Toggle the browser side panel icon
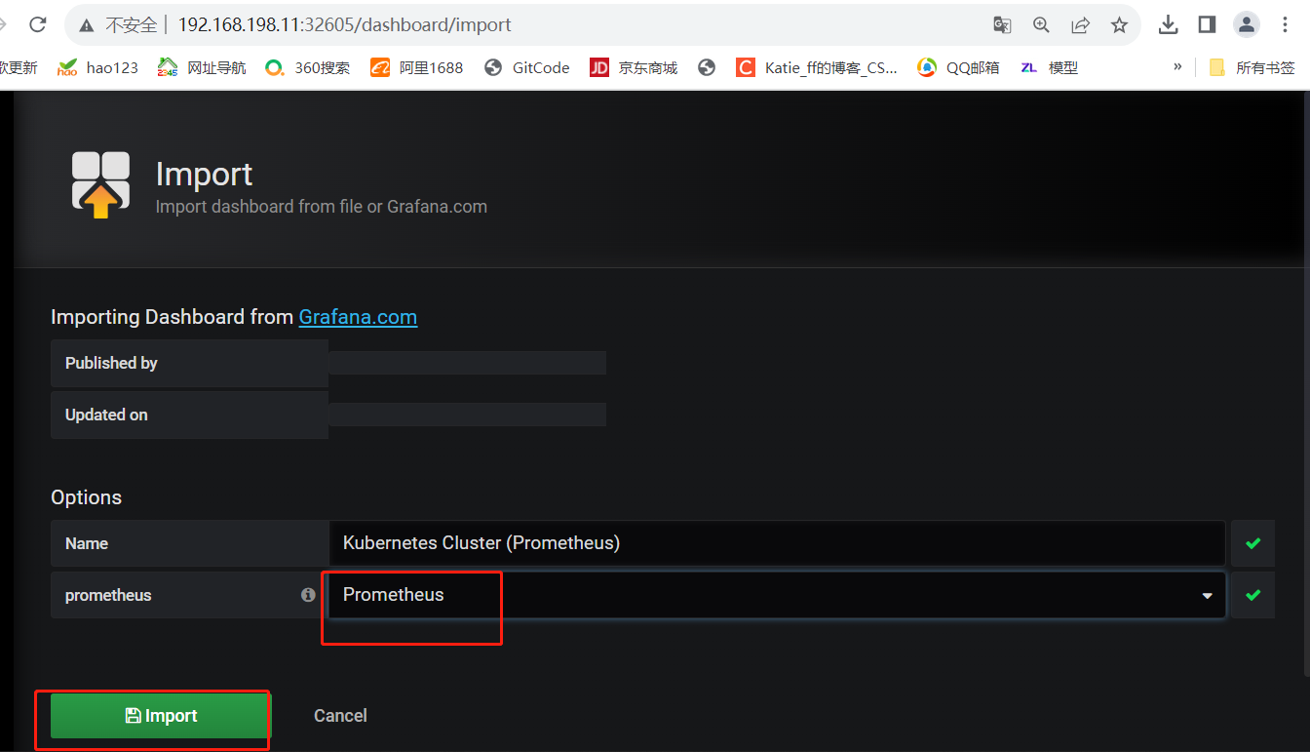 pyautogui.click(x=1207, y=24)
